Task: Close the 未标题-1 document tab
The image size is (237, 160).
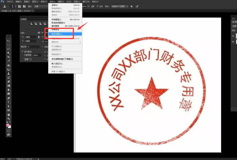Action: 33,11
